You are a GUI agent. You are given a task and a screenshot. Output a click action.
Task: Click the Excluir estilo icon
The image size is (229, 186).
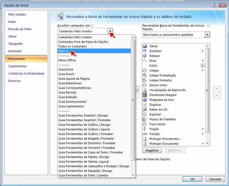click(145, 85)
